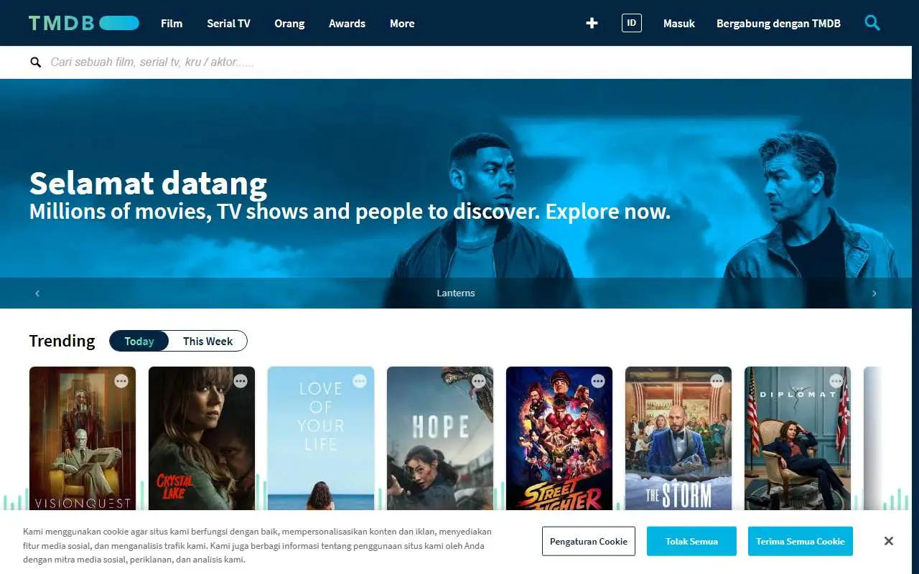Open options menu on Hope poster
Screen dimensions: 919x574
click(479, 381)
